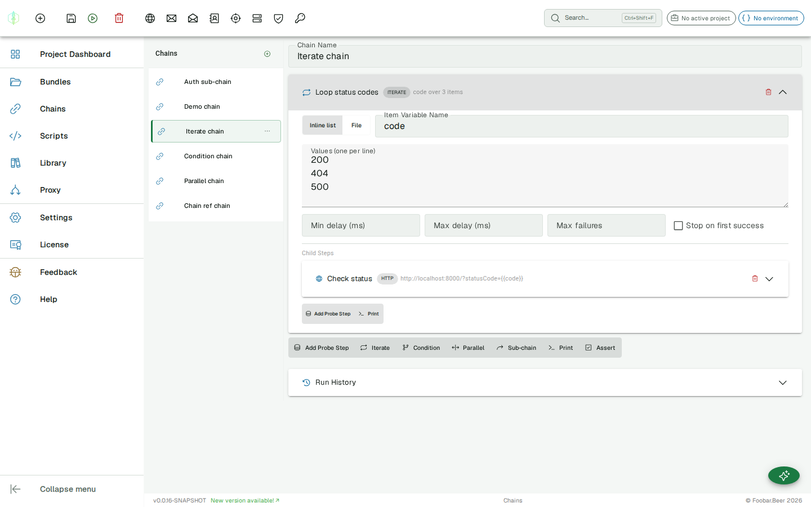Collapse the Loop status codes step
The image size is (811, 507).
point(783,92)
